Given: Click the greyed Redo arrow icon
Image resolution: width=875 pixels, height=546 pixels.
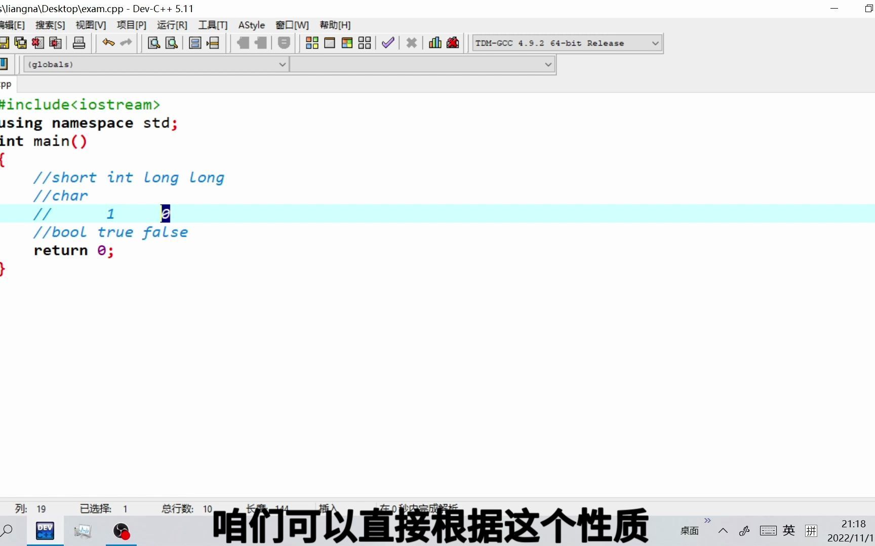Looking at the screenshot, I should pyautogui.click(x=126, y=43).
